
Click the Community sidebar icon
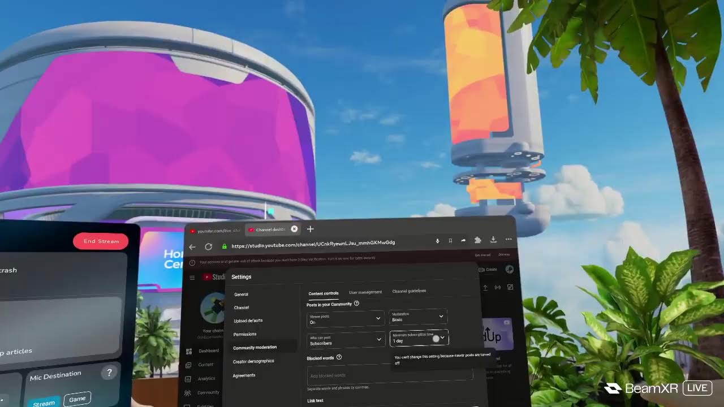coord(188,393)
